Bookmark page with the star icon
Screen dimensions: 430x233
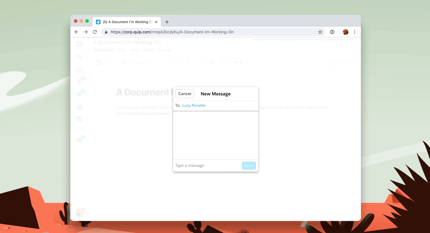(320, 32)
